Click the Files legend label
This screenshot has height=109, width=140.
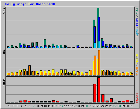click(137, 22)
